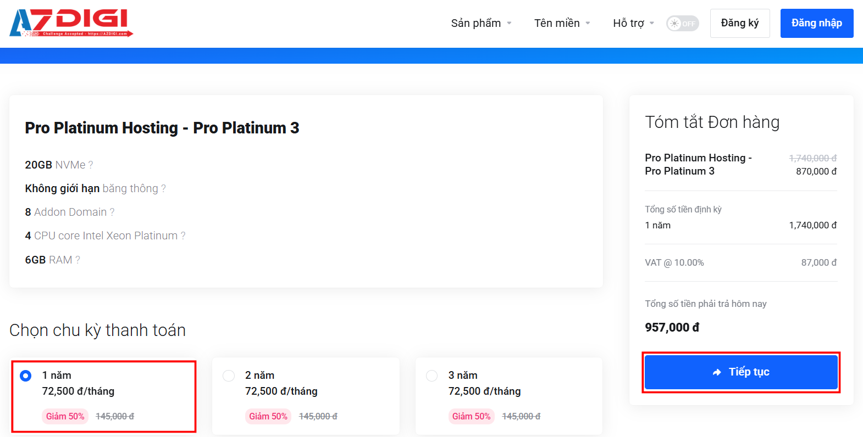The height and width of the screenshot is (437, 863).
Task: Click the product name in the order summary
Action: (699, 165)
